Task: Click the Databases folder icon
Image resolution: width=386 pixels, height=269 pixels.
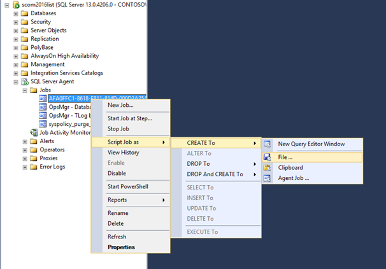Action: click(x=24, y=13)
